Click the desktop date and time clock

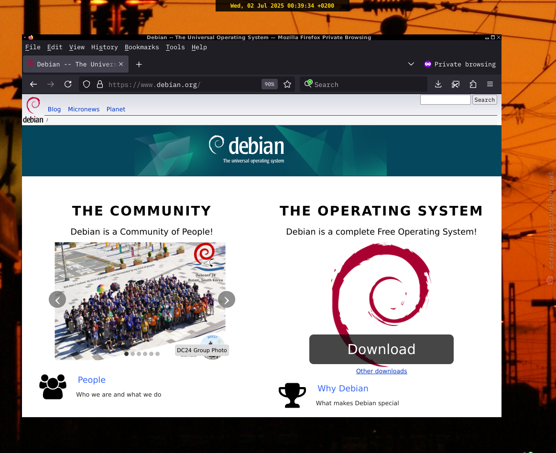pyautogui.click(x=282, y=6)
